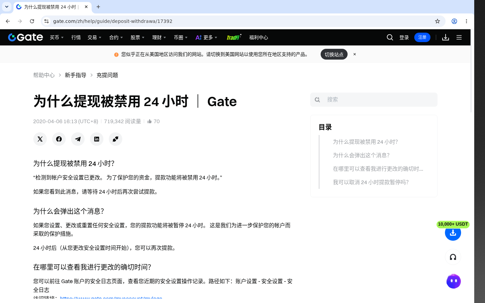485x303 pixels.
Task: Dismiss the region notice banner
Action: (355, 54)
